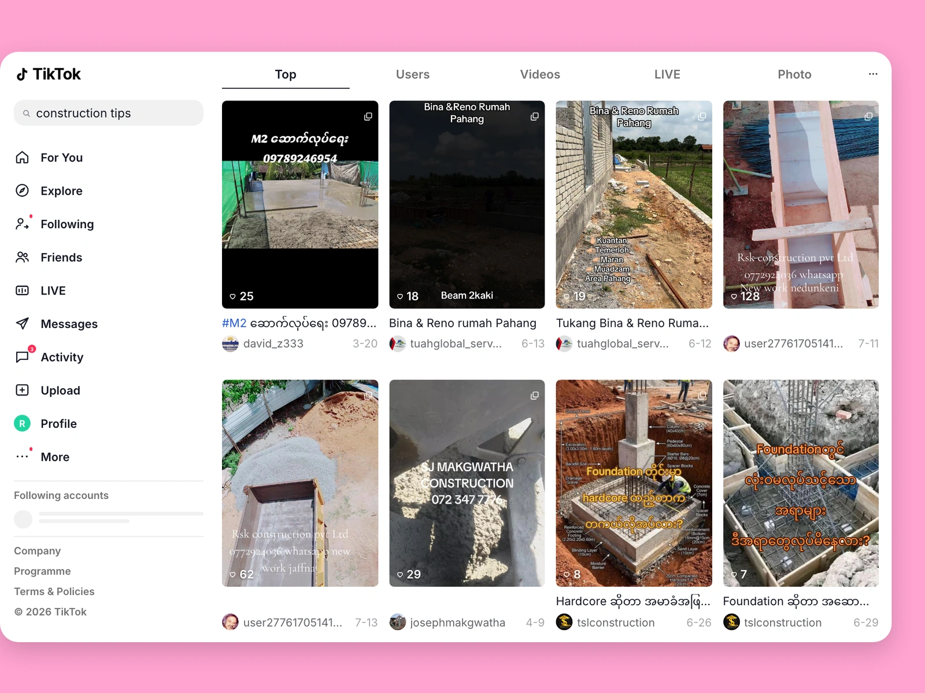925x693 pixels.
Task: Open Hardcore foundation diagram thumbnail
Action: click(x=634, y=483)
